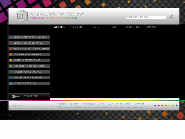Click the blue diamond beside Cylindres et Clés
Viewport: 185px width, 139px height.
(x=11, y=83)
